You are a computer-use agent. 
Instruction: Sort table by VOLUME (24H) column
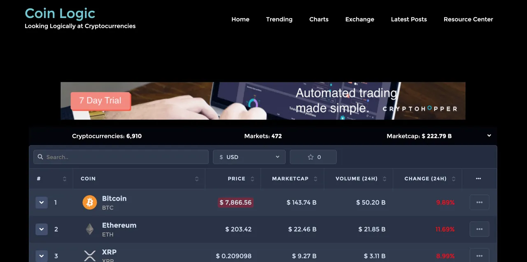click(x=385, y=179)
